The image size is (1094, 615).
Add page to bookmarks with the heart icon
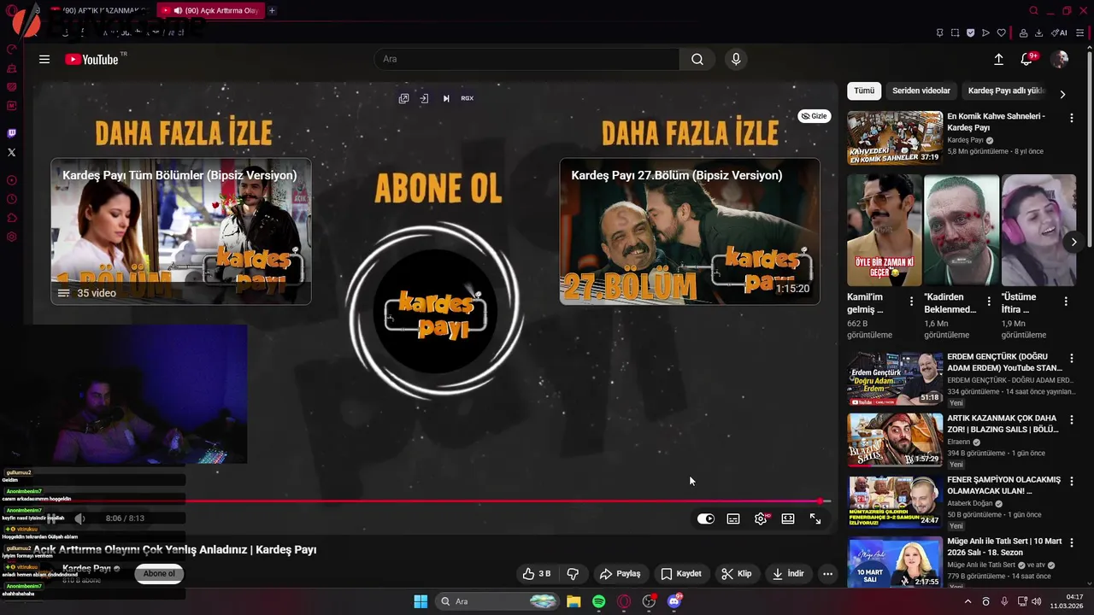tap(1001, 33)
